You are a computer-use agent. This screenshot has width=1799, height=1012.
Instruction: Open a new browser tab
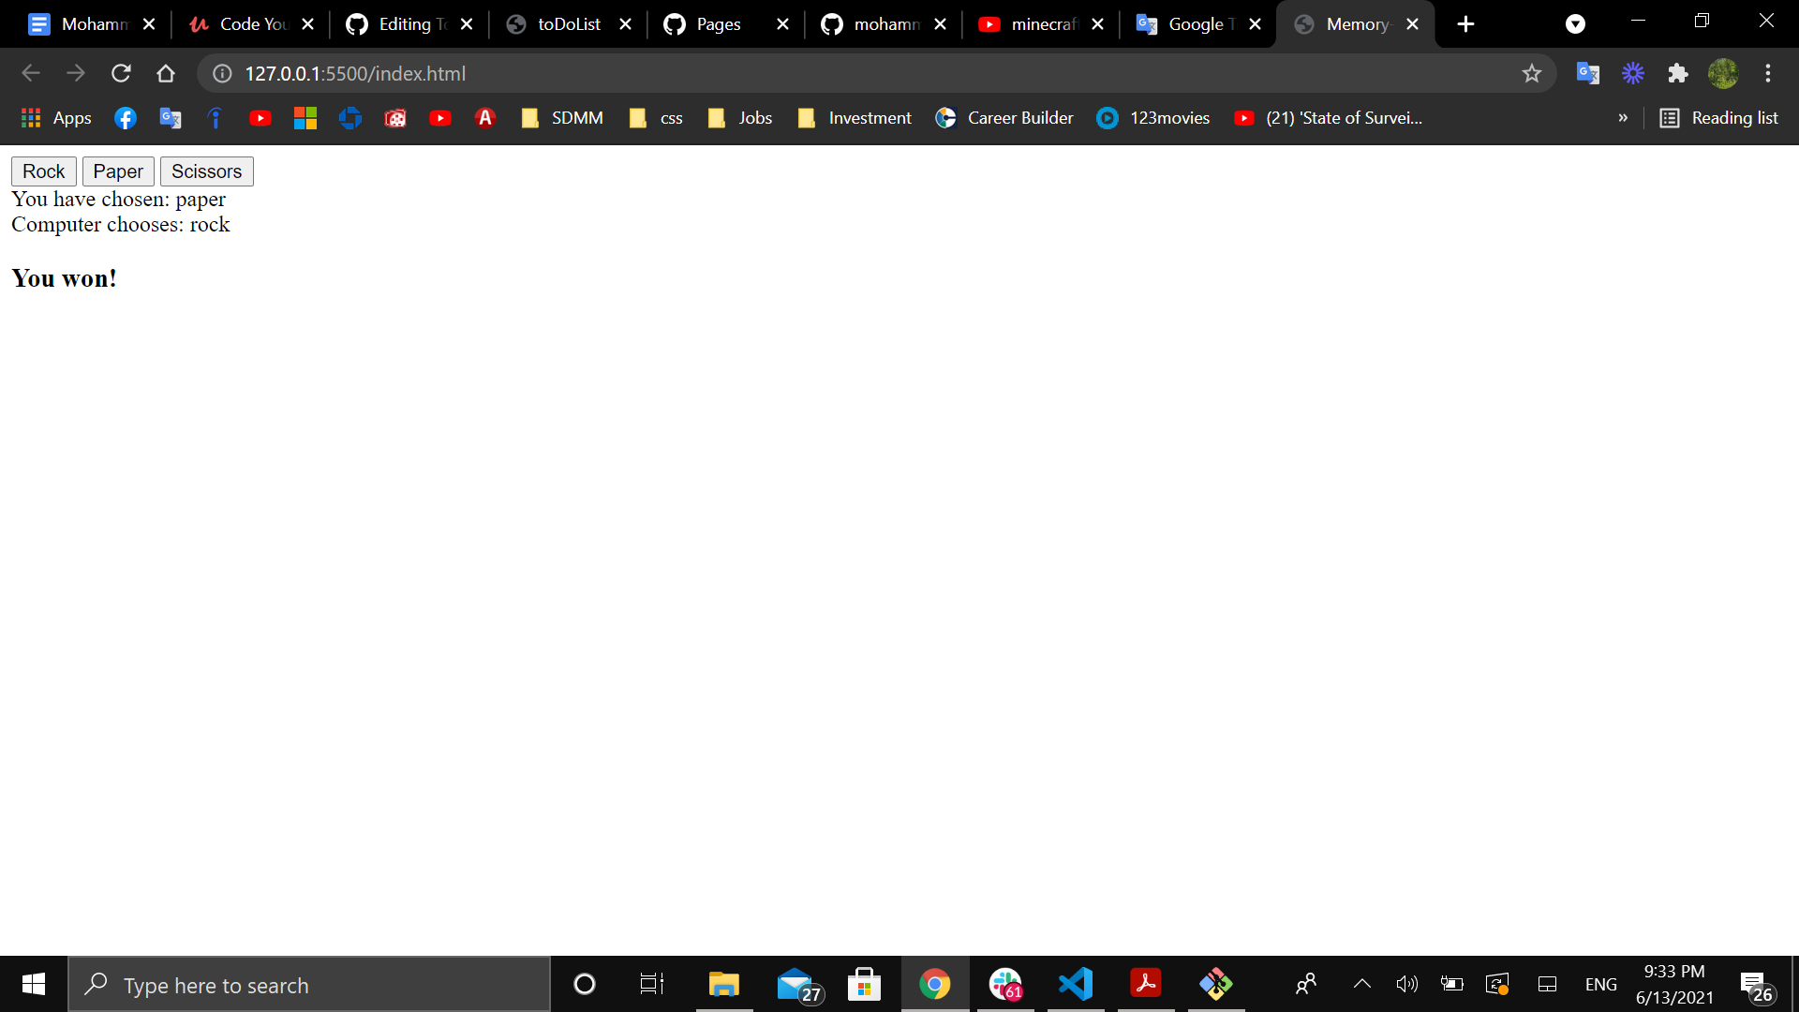tap(1466, 24)
